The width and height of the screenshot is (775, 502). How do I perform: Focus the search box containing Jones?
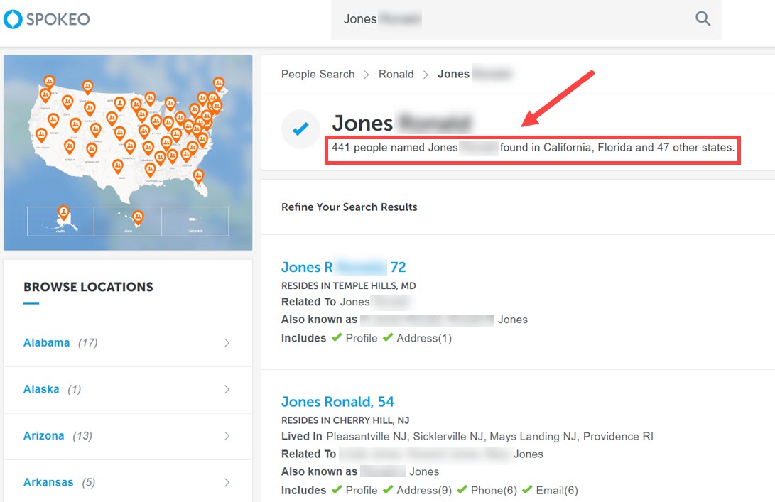click(x=526, y=19)
